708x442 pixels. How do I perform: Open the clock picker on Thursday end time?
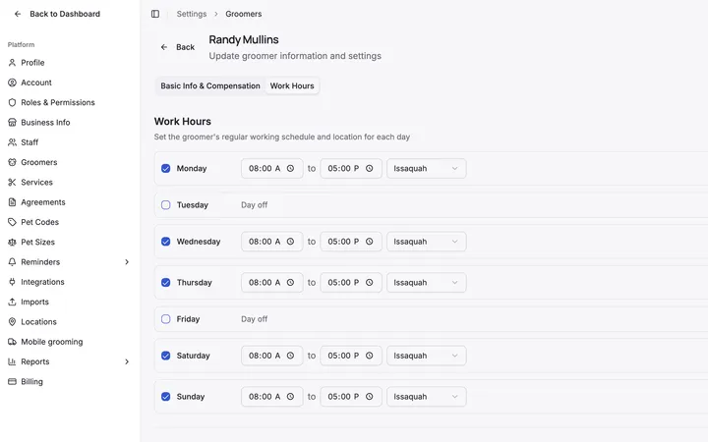tap(370, 282)
